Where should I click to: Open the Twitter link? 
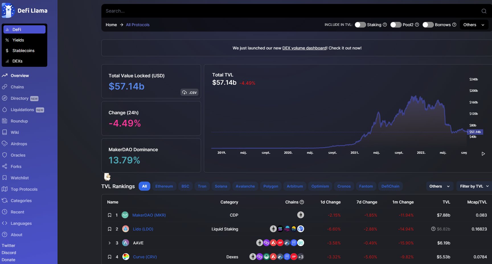click(9, 246)
